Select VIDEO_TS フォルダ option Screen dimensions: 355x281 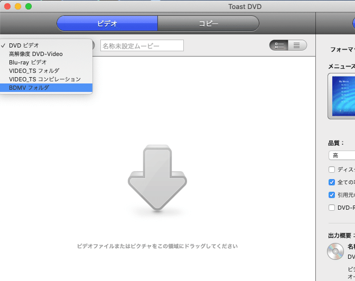click(x=46, y=71)
